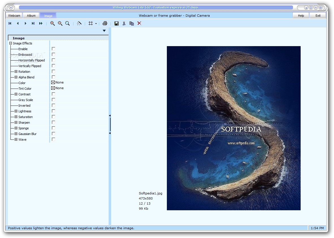The height and width of the screenshot is (238, 334).
Task: Print the current image
Action: (x=105, y=23)
